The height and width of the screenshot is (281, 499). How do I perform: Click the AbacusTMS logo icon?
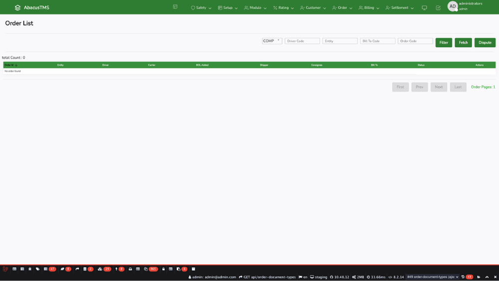tap(18, 7)
